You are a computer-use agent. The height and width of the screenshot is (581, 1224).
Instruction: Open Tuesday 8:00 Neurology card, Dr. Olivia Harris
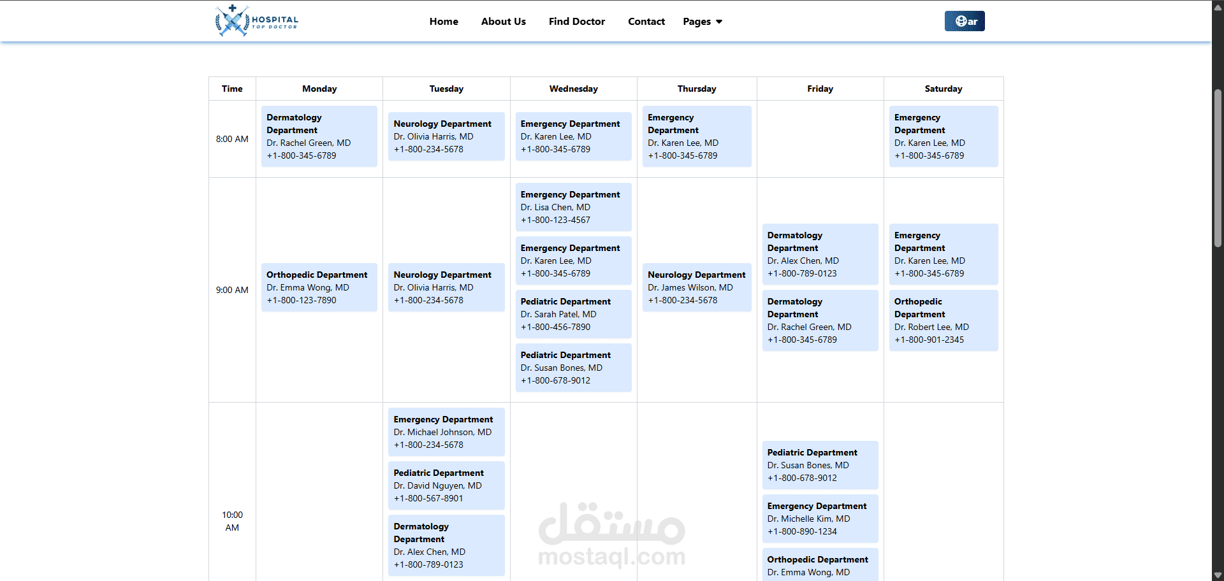pyautogui.click(x=446, y=136)
